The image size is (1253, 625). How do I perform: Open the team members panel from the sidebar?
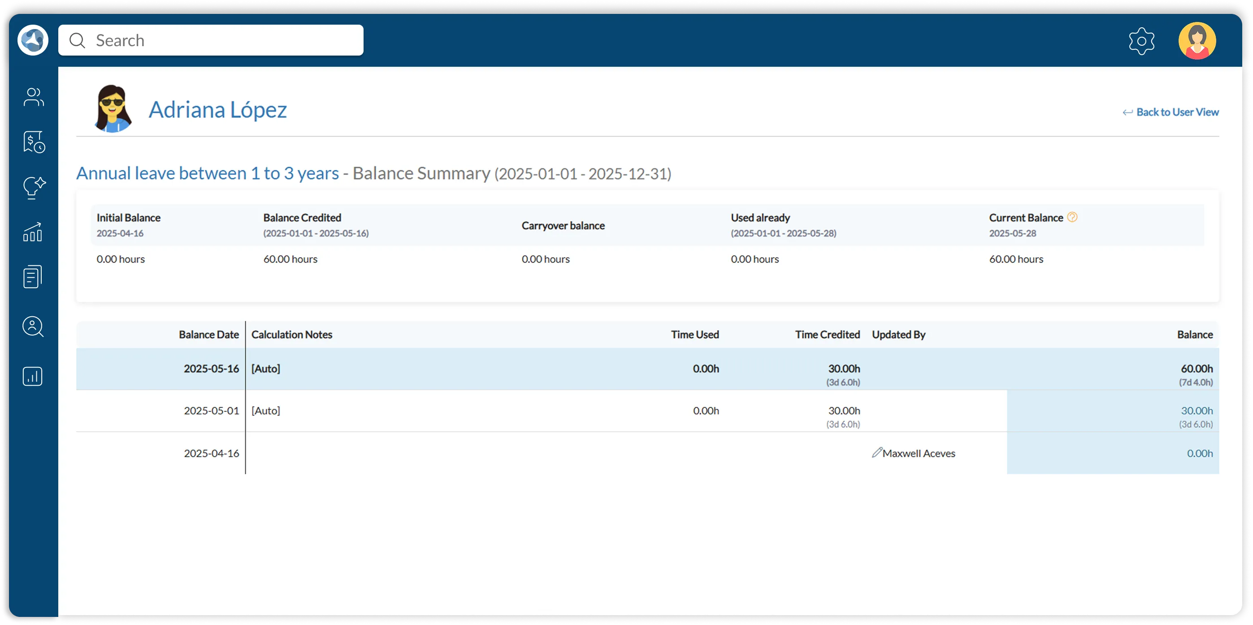(x=33, y=97)
